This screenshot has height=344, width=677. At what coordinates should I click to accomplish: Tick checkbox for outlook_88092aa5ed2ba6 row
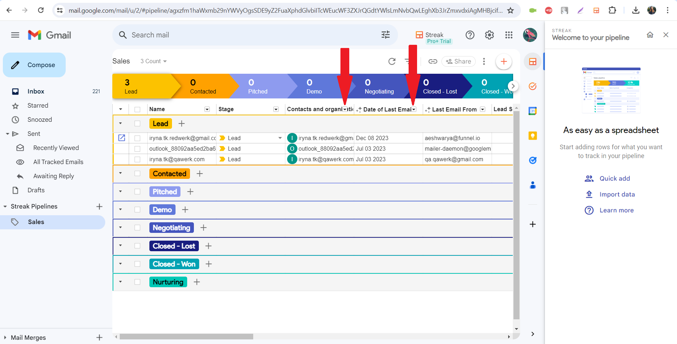[x=137, y=149]
